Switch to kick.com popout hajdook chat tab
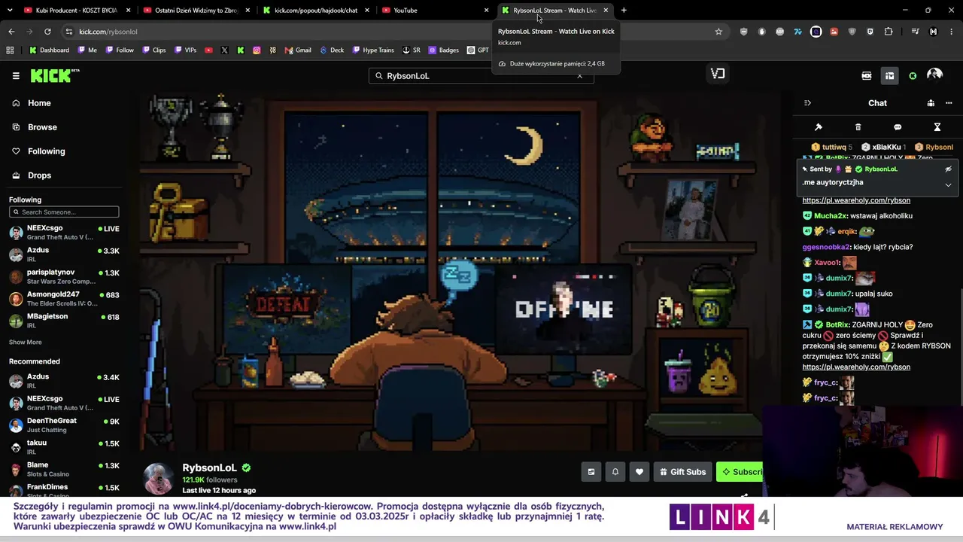Viewport: 963px width, 542px height. pos(314,11)
